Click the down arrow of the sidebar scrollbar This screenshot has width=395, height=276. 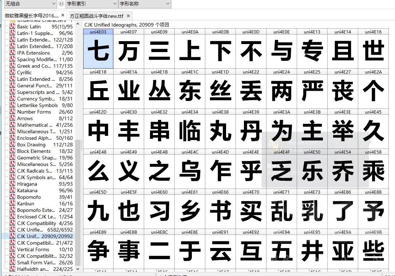point(78,269)
